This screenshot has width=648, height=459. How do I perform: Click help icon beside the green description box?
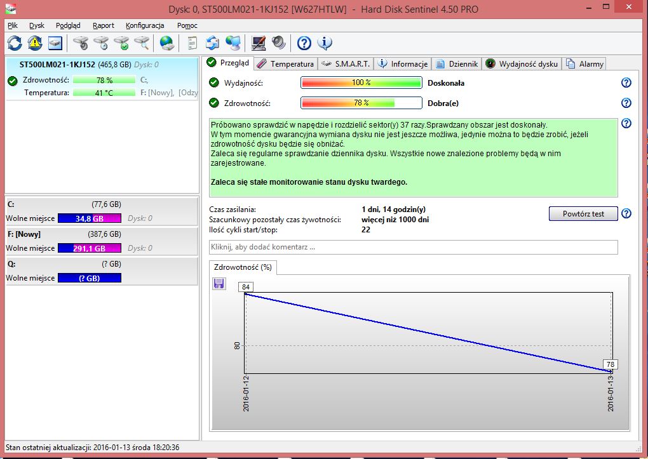point(626,123)
